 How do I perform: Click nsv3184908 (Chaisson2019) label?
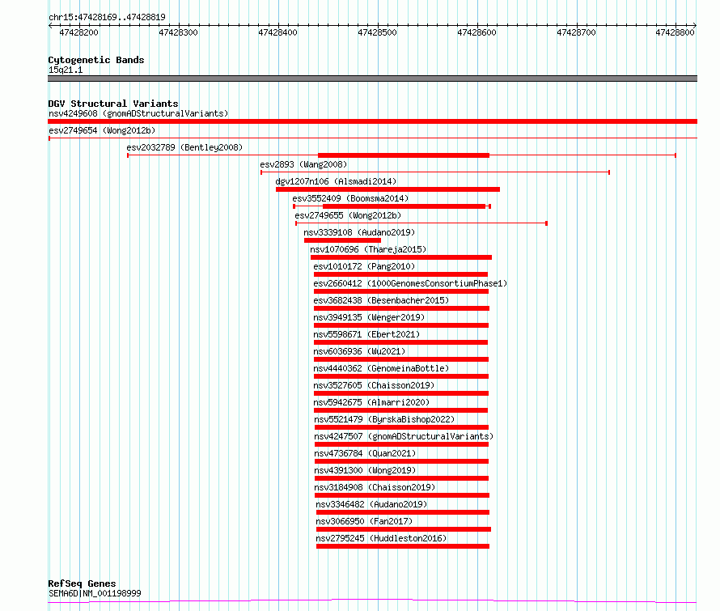pyautogui.click(x=375, y=487)
